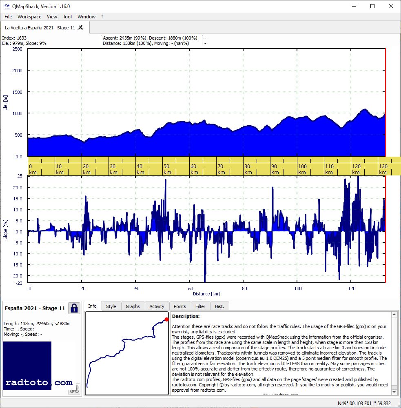The width and height of the screenshot is (401, 408).
Task: Open the Workspace menu
Action: point(29,17)
